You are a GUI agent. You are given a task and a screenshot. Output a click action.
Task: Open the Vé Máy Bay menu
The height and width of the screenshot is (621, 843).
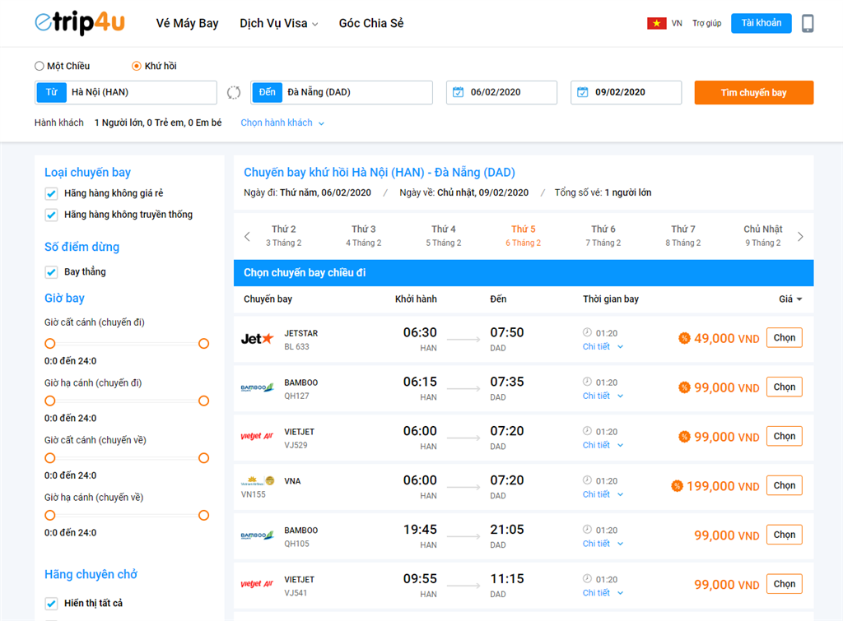(187, 24)
